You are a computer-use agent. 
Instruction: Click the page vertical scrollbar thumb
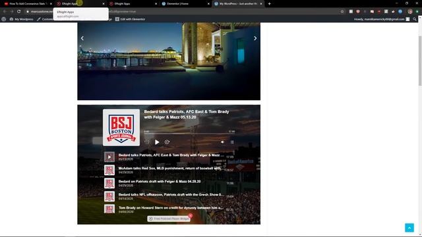click(420, 61)
